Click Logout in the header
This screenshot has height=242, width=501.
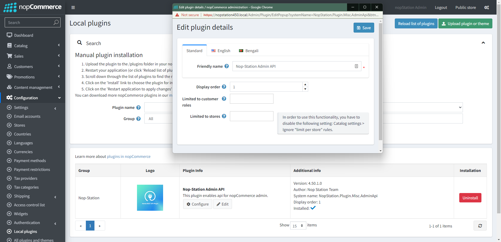click(x=441, y=8)
